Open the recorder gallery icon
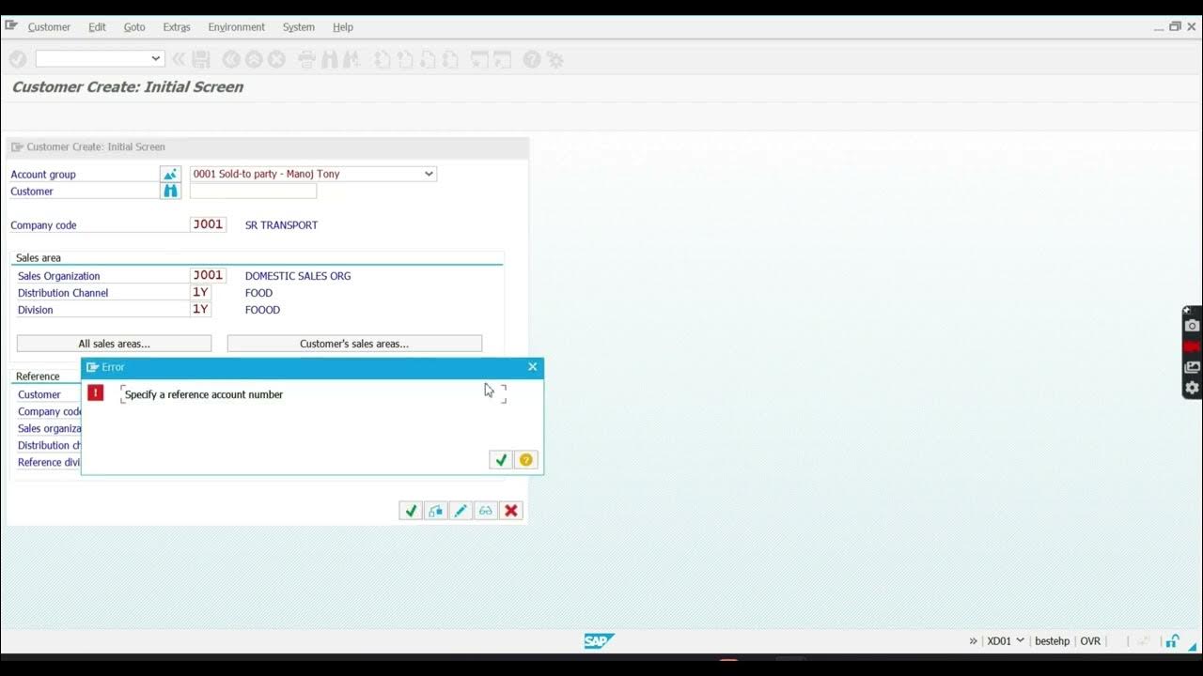Screen dimensions: 1203x676 click(1193, 367)
